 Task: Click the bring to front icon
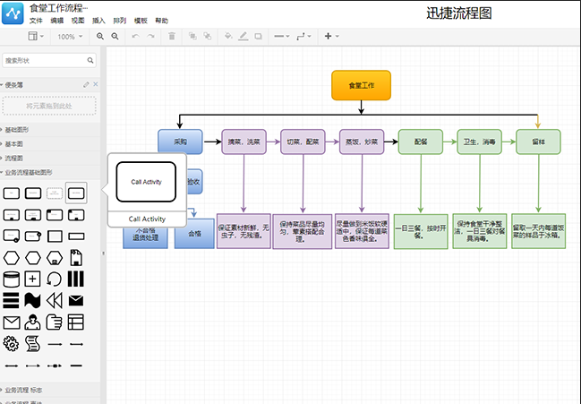tap(192, 37)
